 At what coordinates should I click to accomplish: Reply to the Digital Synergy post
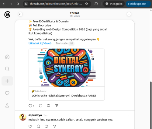[40, 106]
